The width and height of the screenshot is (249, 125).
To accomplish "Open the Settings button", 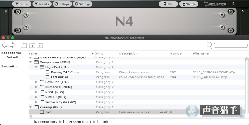I will pos(82,4).
